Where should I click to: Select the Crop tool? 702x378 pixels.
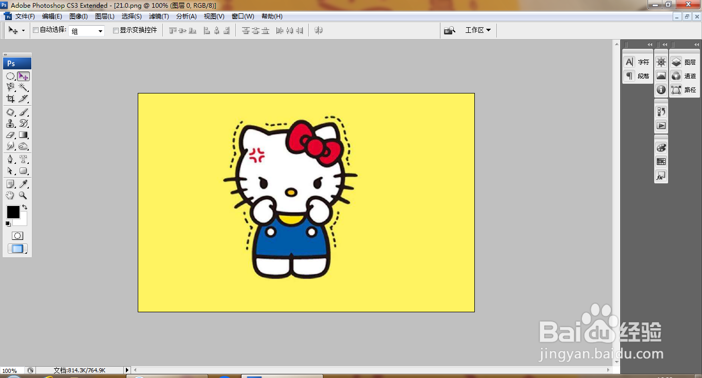pyautogui.click(x=10, y=99)
